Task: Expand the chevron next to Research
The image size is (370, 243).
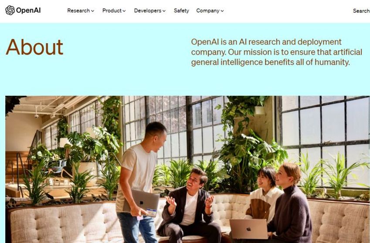Action: 93,11
